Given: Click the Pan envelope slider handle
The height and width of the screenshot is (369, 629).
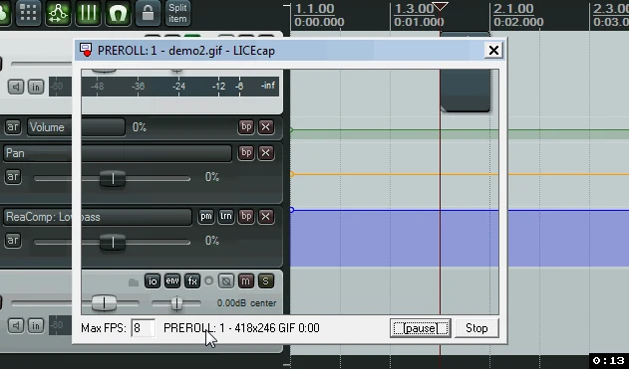Looking at the screenshot, I should coord(113,178).
